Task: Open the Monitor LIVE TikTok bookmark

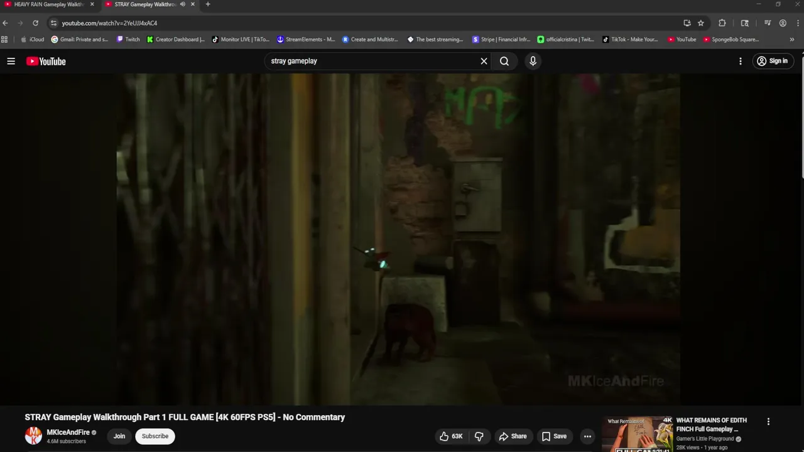Action: tap(241, 40)
